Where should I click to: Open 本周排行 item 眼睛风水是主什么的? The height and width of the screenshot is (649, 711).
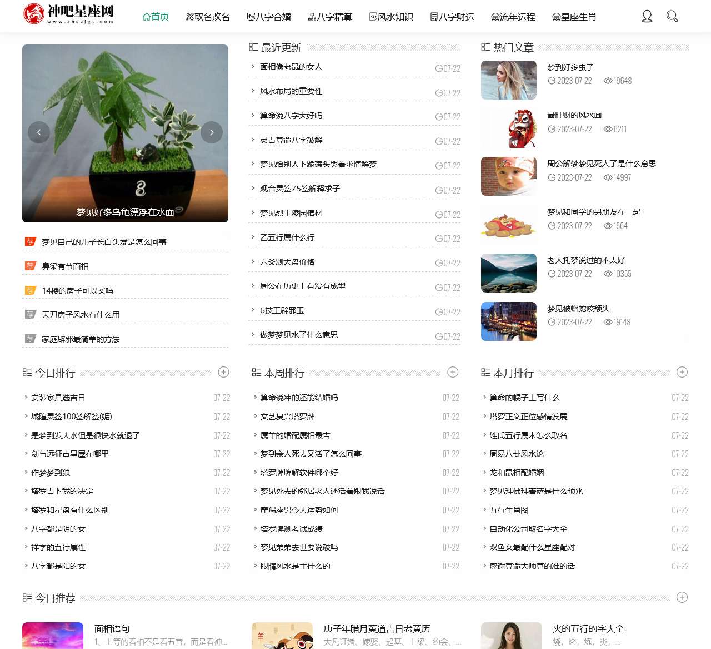click(x=296, y=566)
